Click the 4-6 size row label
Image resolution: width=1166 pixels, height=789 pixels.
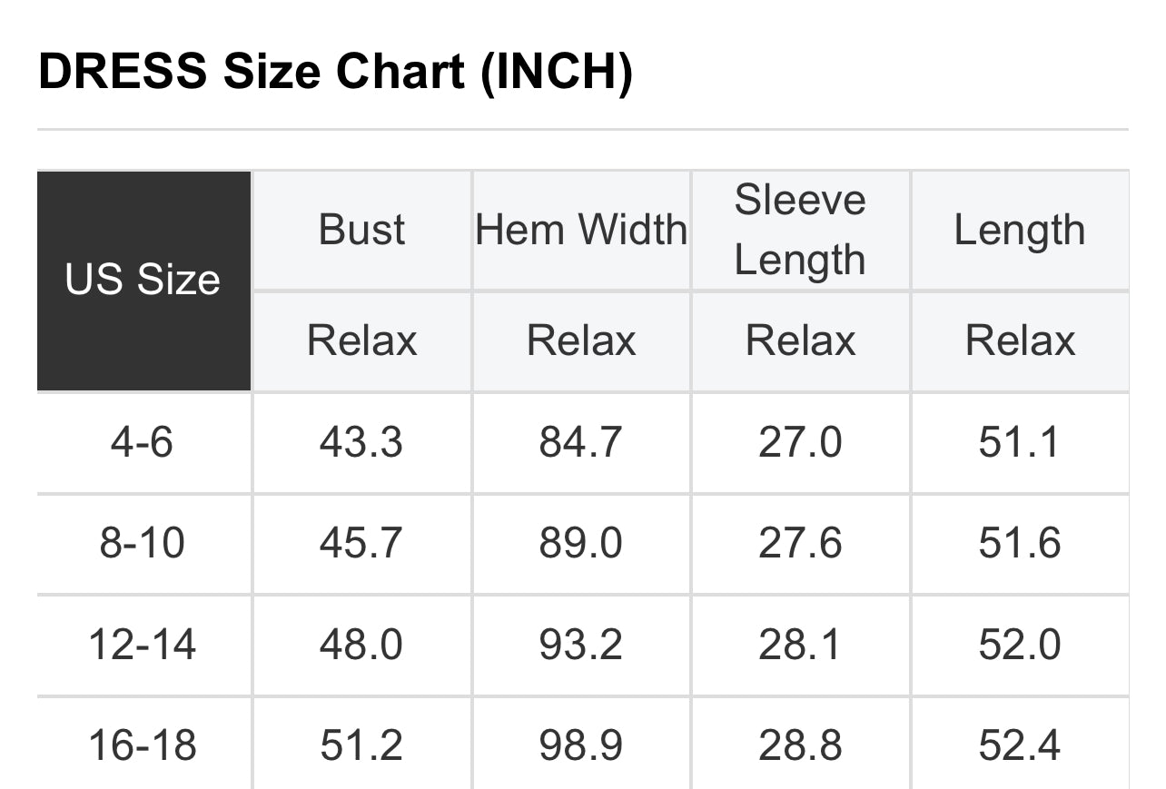[x=143, y=443]
